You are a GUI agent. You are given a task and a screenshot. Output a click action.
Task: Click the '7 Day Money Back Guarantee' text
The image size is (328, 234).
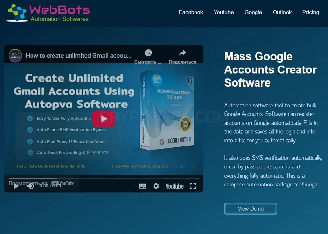(x=139, y=166)
